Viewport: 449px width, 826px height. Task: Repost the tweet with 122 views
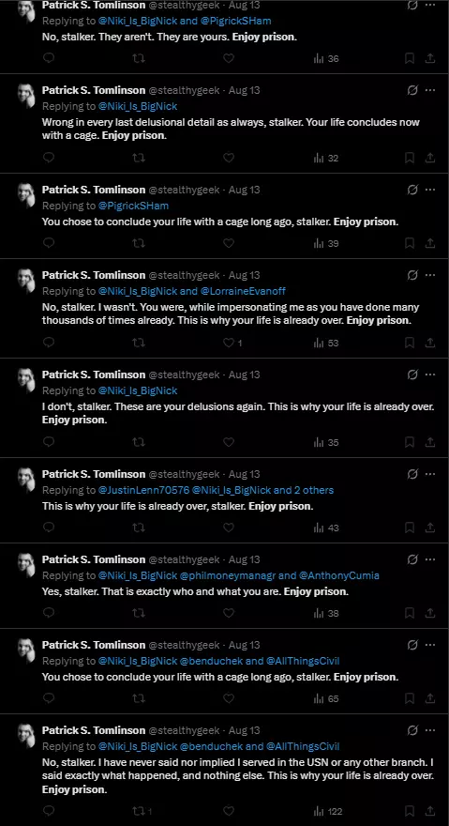coord(139,812)
